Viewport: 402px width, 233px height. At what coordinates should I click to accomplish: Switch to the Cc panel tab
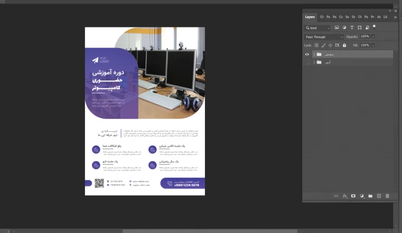[x=341, y=17]
